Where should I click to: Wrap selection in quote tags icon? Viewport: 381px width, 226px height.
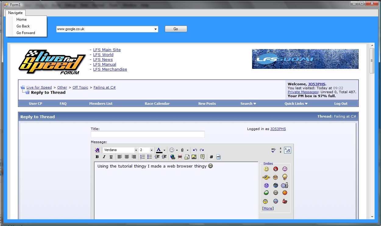pyautogui.click(x=202, y=157)
